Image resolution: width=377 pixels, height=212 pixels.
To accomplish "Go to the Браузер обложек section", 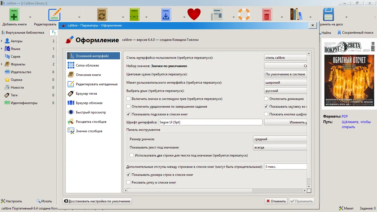I will (x=93, y=103).
